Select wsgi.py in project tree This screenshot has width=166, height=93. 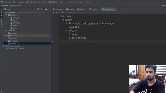(14, 28)
